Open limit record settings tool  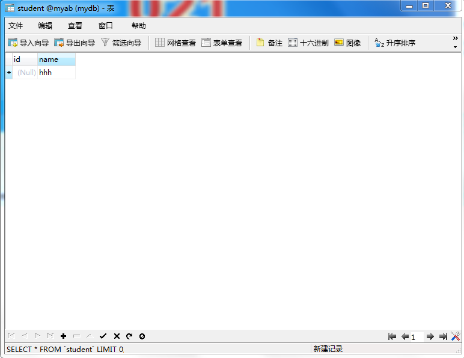[x=456, y=336]
